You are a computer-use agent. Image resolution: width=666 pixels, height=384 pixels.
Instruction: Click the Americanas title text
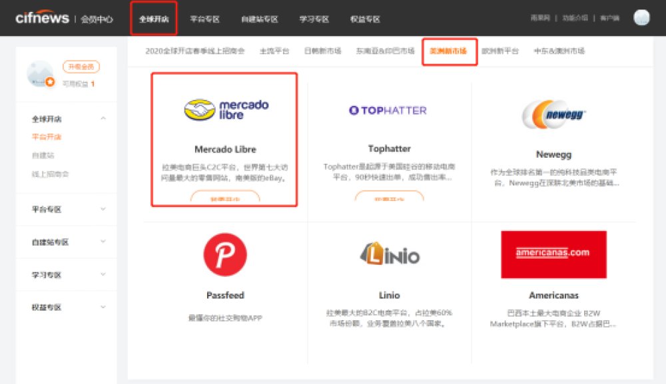pyautogui.click(x=554, y=295)
